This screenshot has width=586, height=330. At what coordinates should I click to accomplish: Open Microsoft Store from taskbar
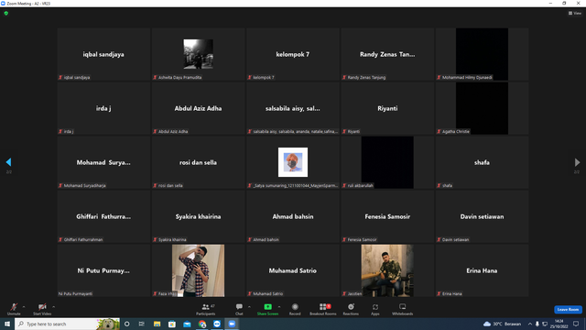172,324
